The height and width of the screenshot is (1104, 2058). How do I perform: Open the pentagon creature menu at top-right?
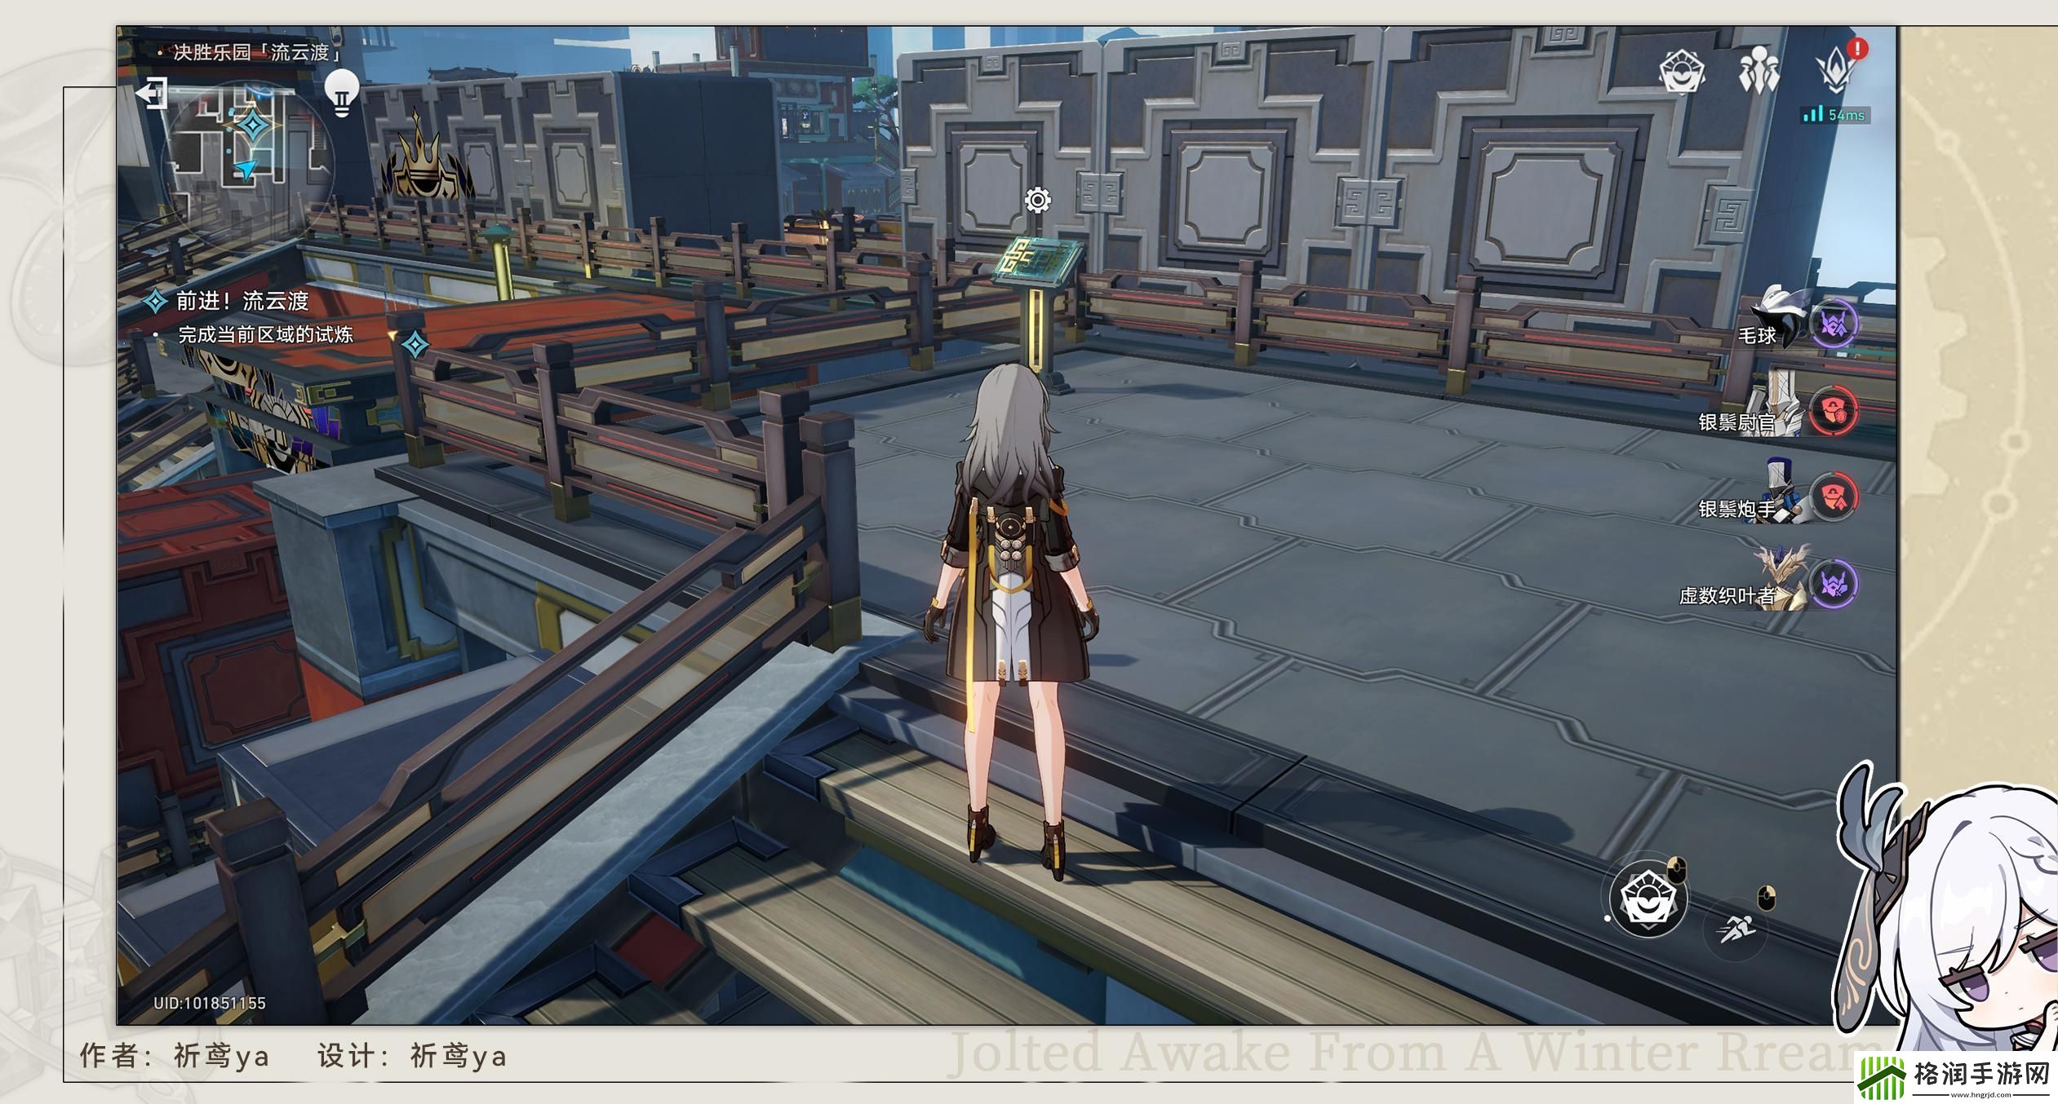(1682, 73)
